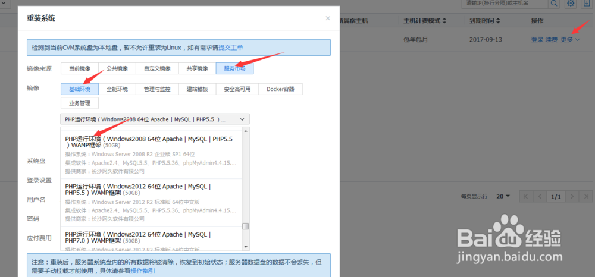The width and height of the screenshot is (595, 277).
Task: Click the download icon in top toolbar
Action: [587, 4]
